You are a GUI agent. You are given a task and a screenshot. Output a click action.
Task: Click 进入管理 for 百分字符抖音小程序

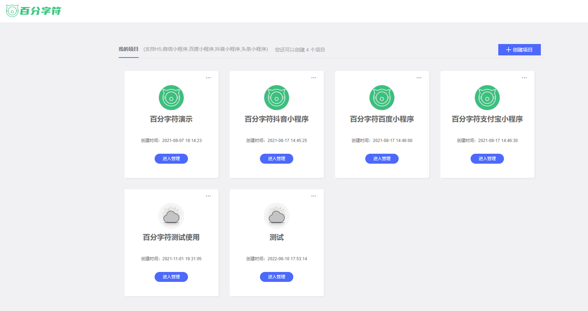coord(277,159)
